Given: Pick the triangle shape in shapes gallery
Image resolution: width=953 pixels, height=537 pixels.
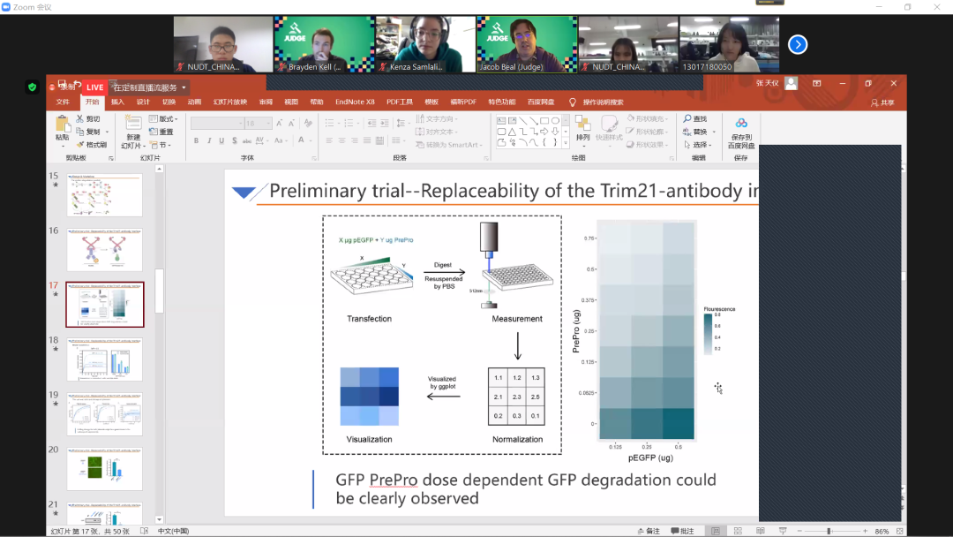Looking at the screenshot, I should coord(513,132).
